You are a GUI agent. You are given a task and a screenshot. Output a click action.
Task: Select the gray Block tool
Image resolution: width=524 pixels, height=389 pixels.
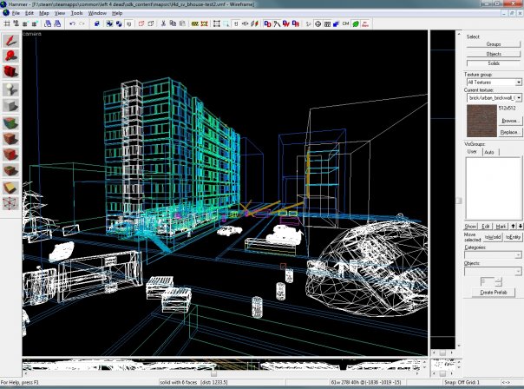[10, 106]
